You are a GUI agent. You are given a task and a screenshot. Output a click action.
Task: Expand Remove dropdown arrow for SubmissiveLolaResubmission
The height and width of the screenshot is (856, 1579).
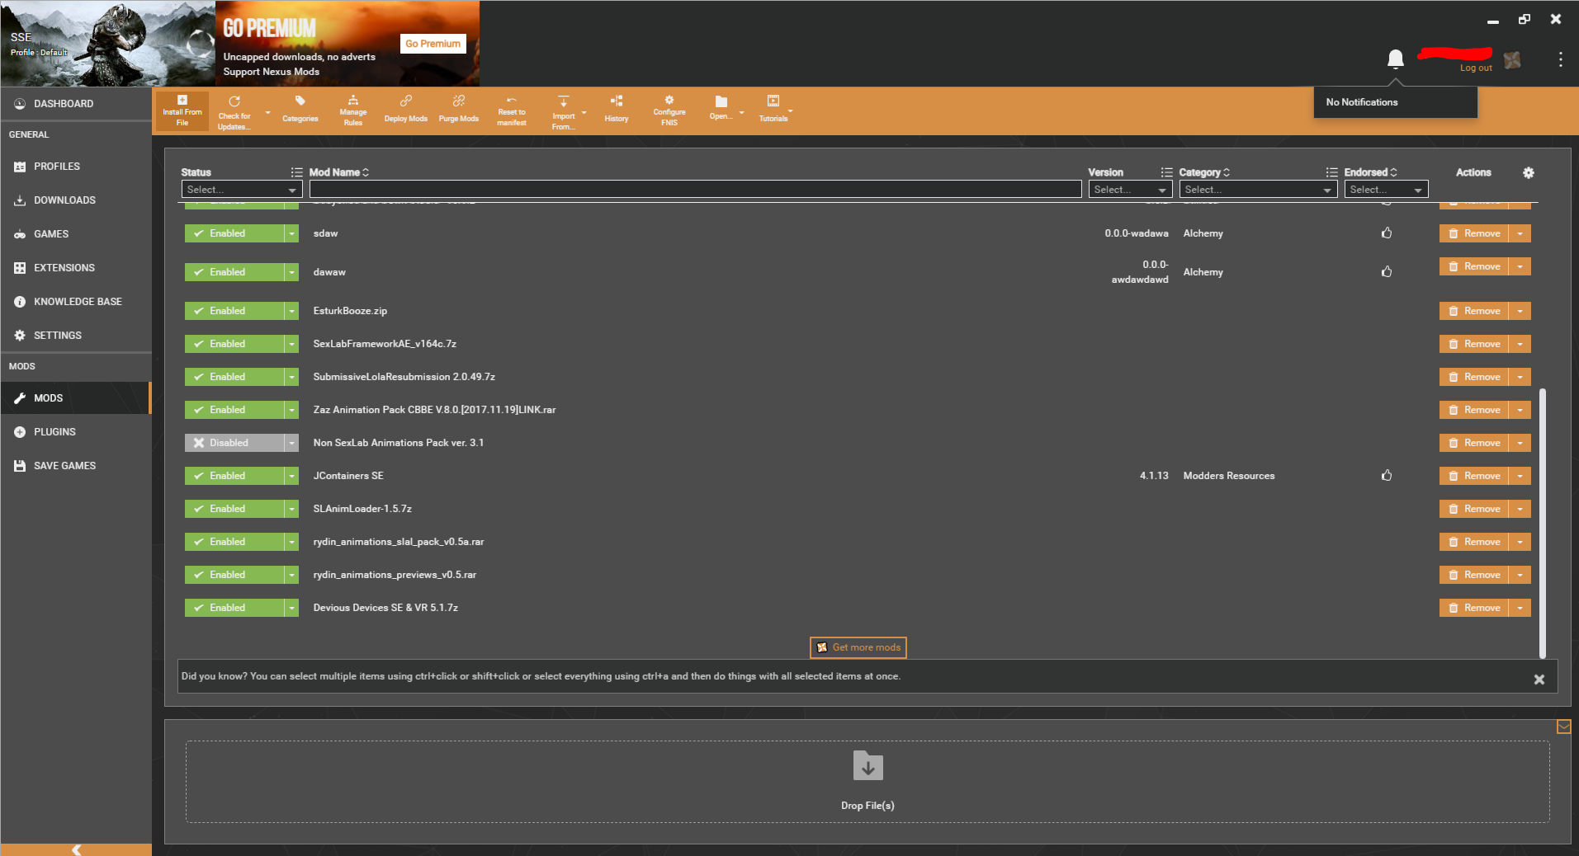click(1520, 377)
